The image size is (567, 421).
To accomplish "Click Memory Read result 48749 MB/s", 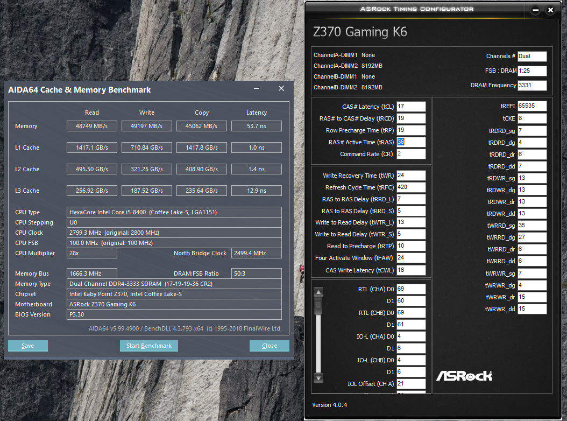I will point(92,126).
